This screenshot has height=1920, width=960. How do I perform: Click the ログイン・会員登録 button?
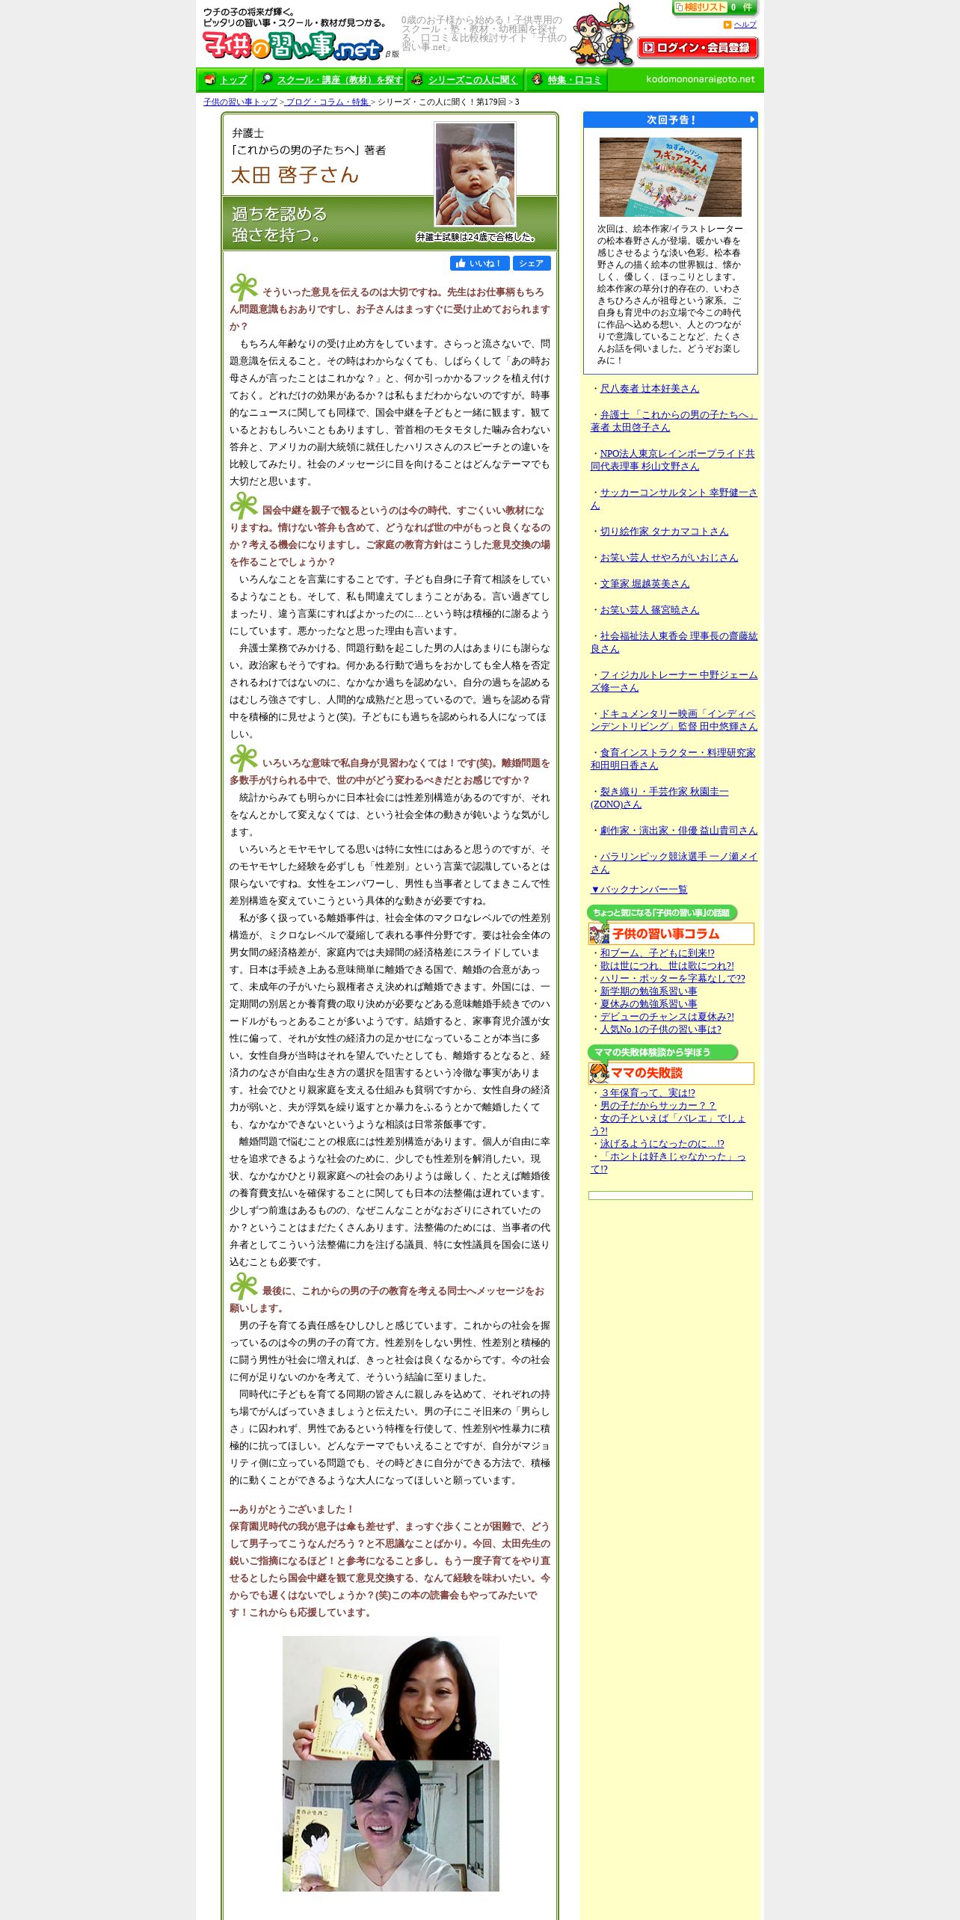(698, 47)
